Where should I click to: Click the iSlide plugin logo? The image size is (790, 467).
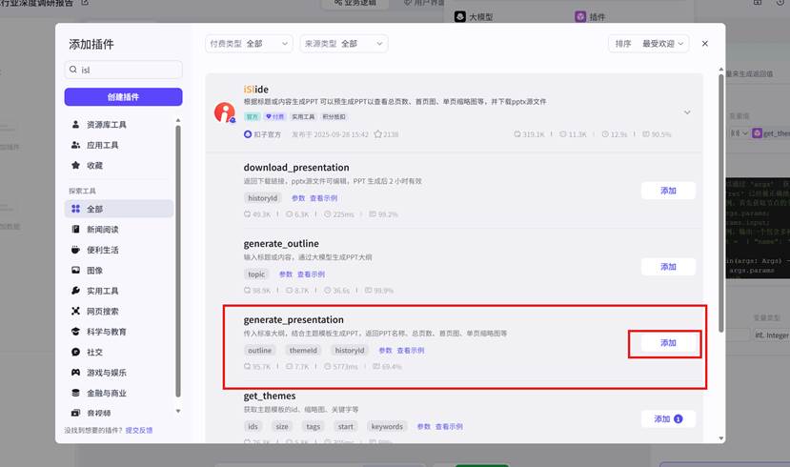coord(225,112)
